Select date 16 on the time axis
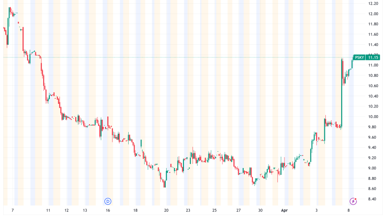 [x=108, y=210]
